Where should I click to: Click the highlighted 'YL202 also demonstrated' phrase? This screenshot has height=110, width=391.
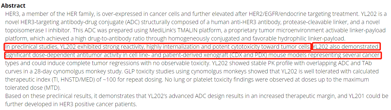tap(346, 47)
